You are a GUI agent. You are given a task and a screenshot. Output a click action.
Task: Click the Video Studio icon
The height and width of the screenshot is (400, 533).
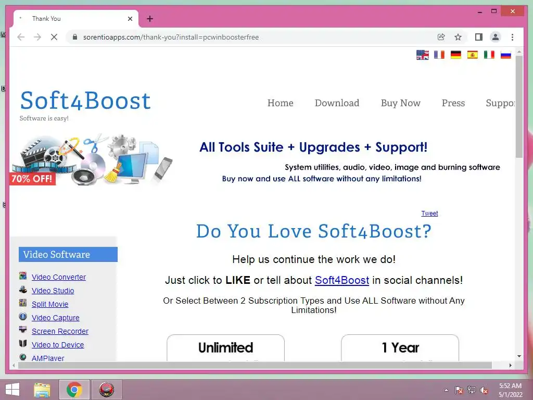23,289
